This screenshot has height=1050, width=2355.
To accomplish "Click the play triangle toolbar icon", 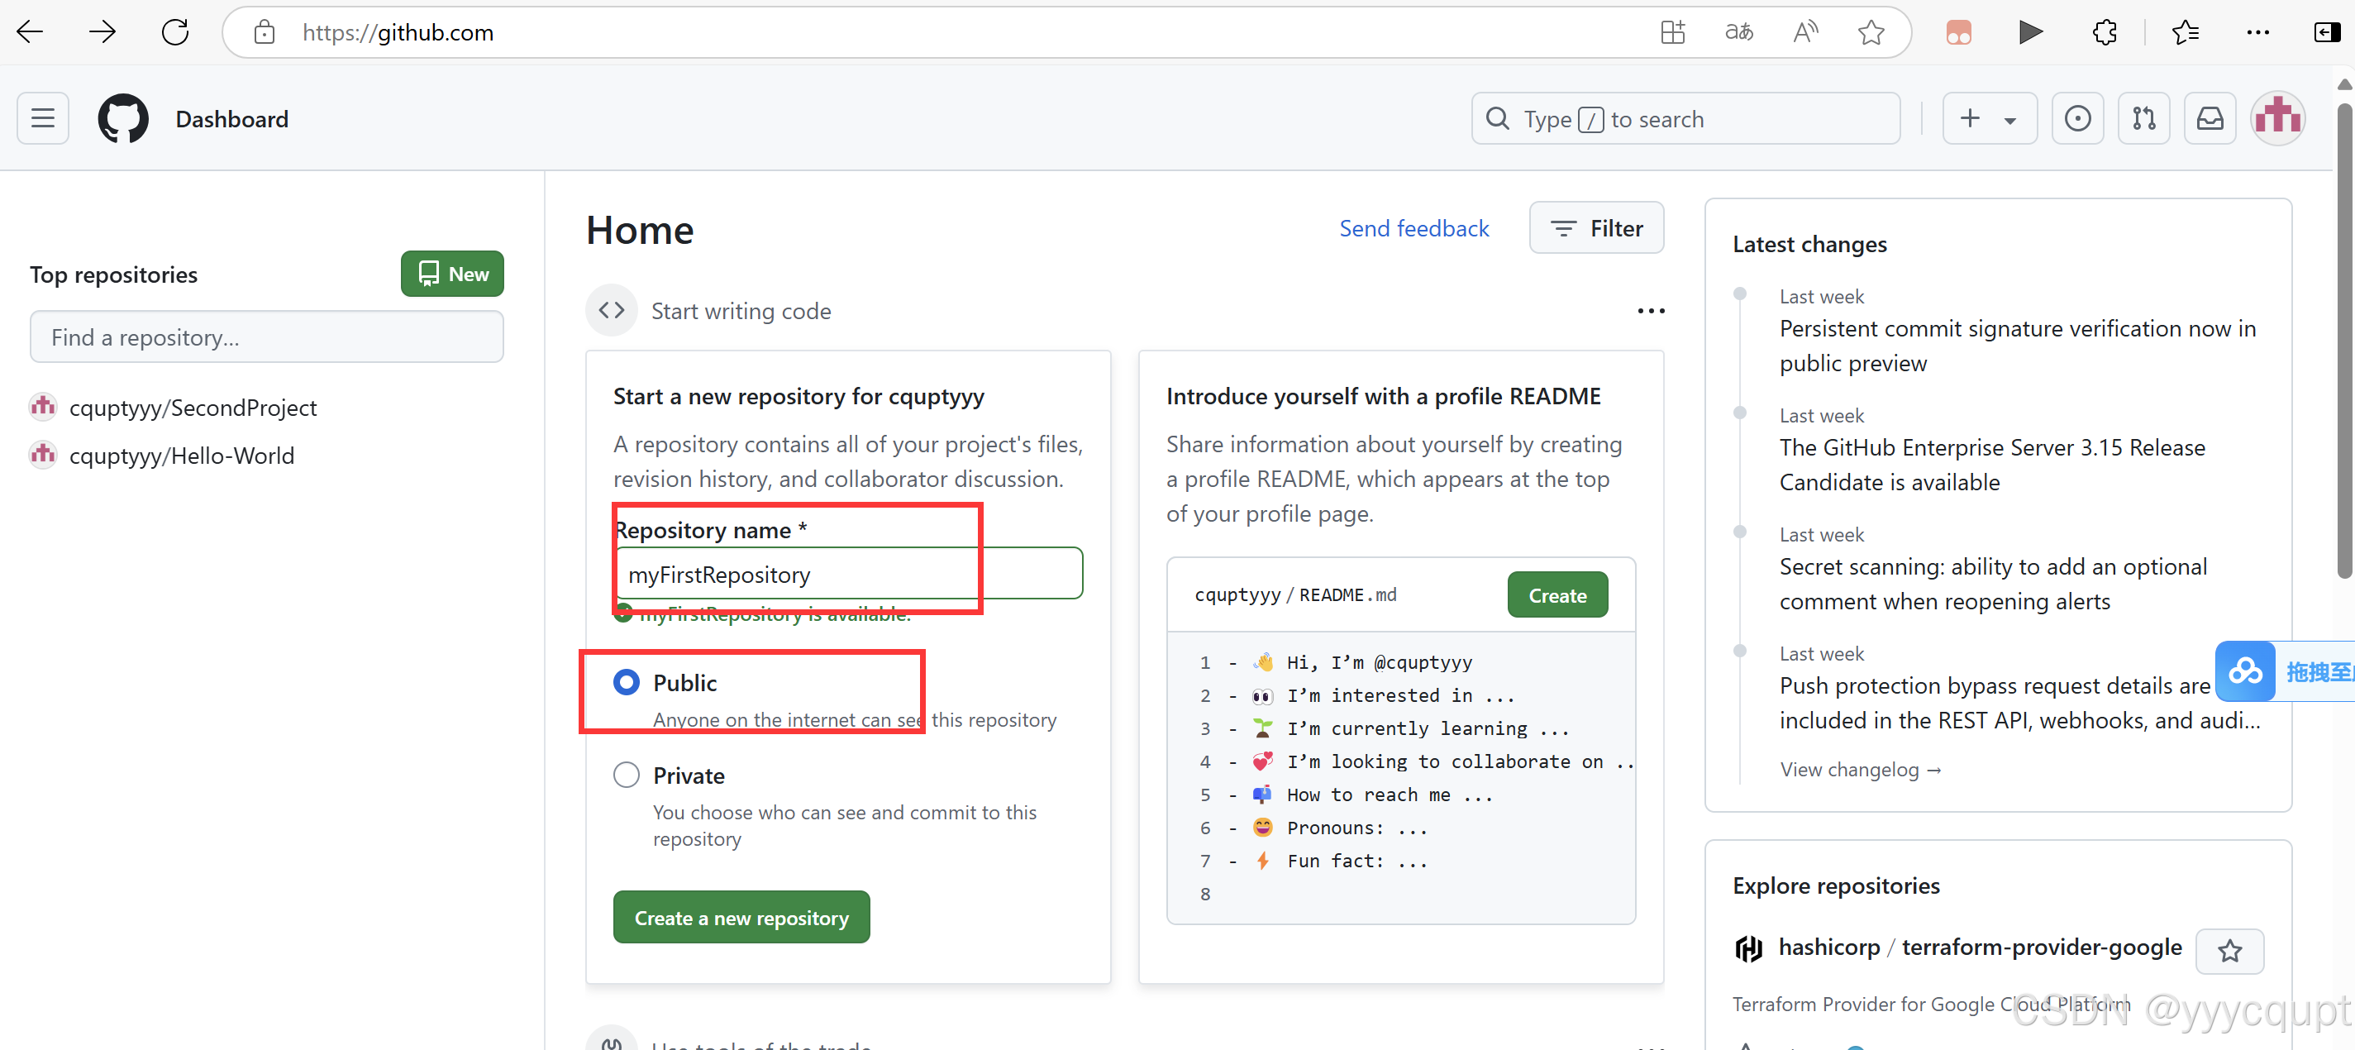I will pos(2030,33).
